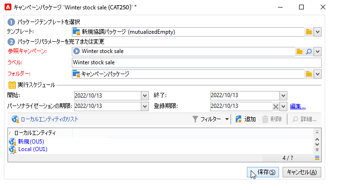Click the 保存(S) button
Screen dimensions: 339x190
(262, 172)
